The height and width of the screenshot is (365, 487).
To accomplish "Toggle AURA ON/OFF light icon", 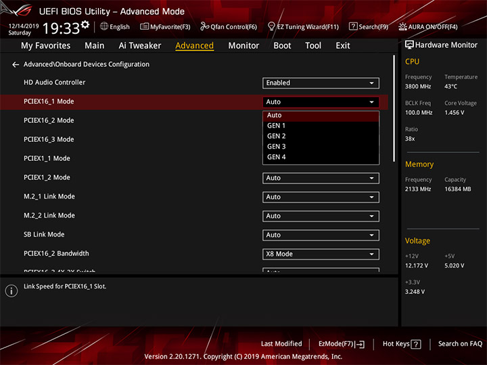I will pyautogui.click(x=402, y=26).
